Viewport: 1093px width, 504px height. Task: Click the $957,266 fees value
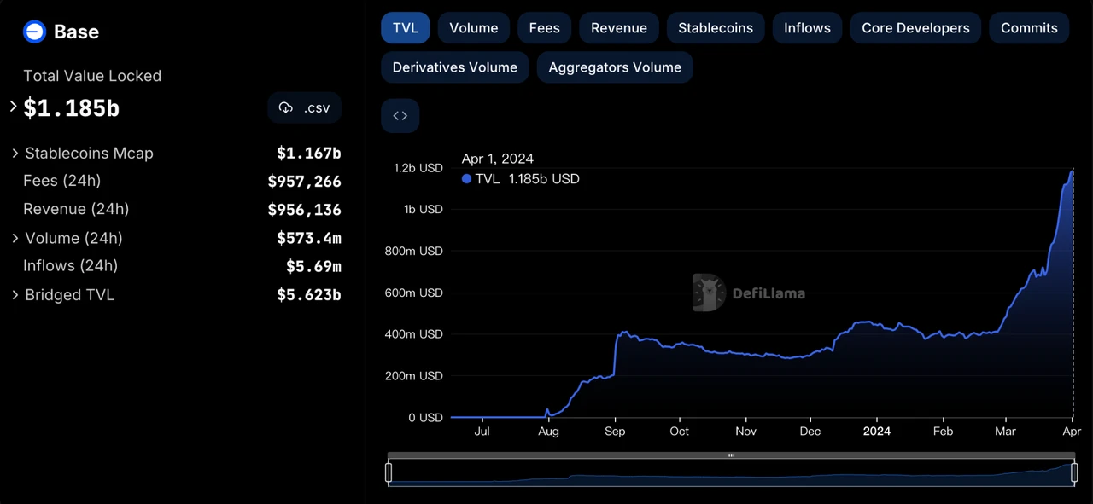[x=304, y=182]
